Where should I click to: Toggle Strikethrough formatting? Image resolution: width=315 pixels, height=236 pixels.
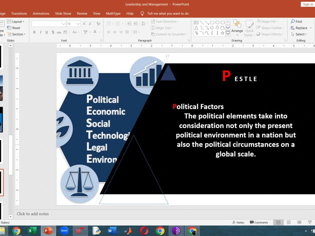pos(59,32)
